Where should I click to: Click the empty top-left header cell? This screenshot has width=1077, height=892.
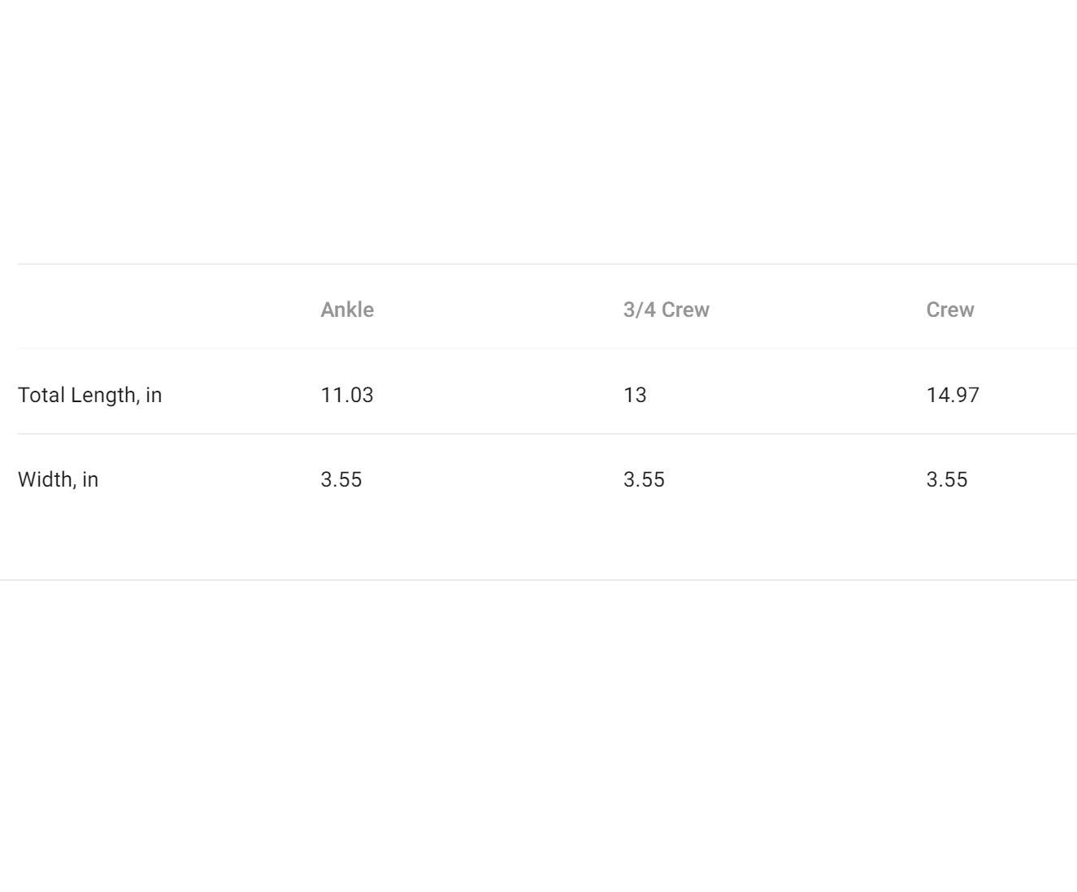163,310
